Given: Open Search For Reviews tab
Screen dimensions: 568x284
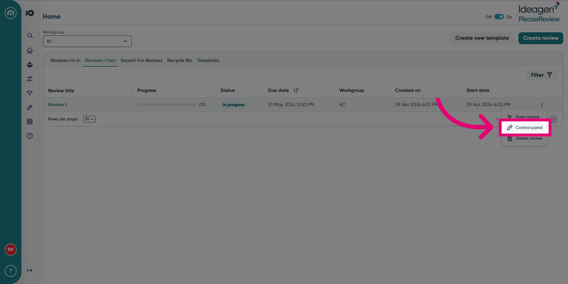Looking at the screenshot, I should [141, 60].
